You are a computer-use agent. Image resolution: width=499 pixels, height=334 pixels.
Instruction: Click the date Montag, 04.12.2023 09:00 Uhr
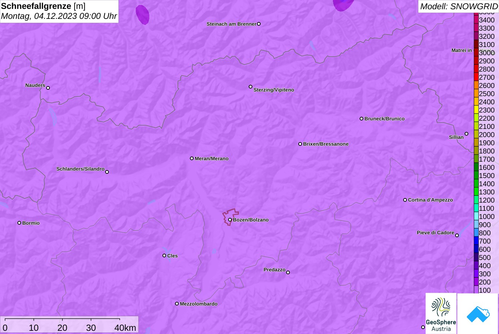(59, 16)
